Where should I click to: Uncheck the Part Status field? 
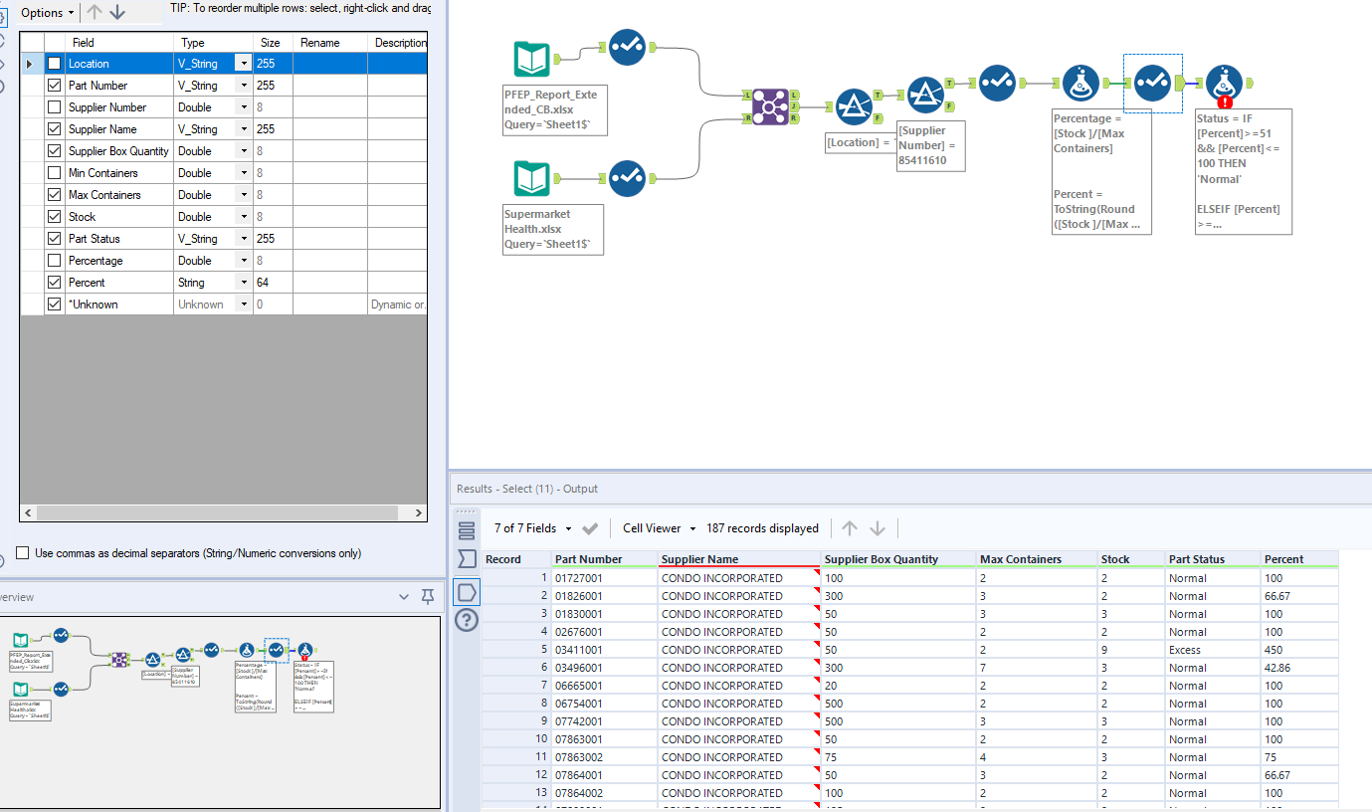pos(54,239)
